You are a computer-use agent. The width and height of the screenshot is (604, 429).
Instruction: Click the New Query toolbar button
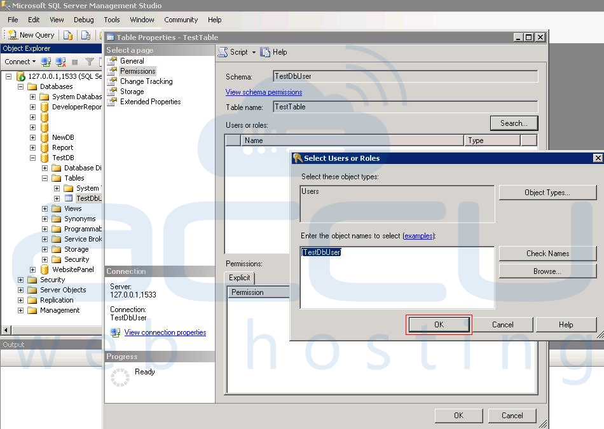pyautogui.click(x=31, y=35)
